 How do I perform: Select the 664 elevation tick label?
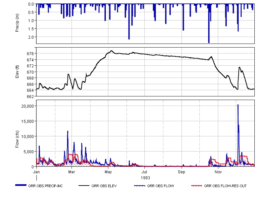(30, 90)
